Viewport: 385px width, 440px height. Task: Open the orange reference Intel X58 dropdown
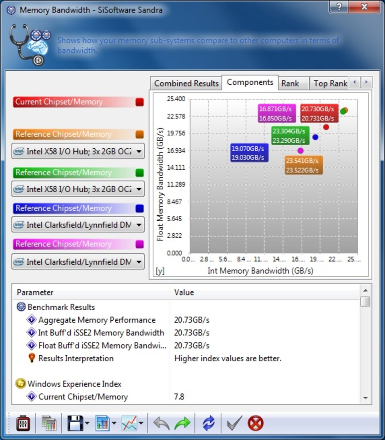[x=78, y=151]
